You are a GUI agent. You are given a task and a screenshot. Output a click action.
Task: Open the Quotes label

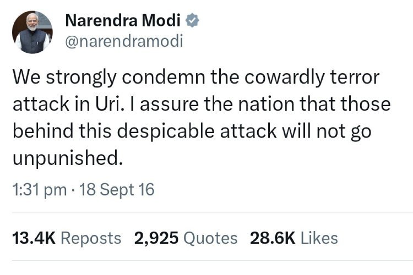210,238
